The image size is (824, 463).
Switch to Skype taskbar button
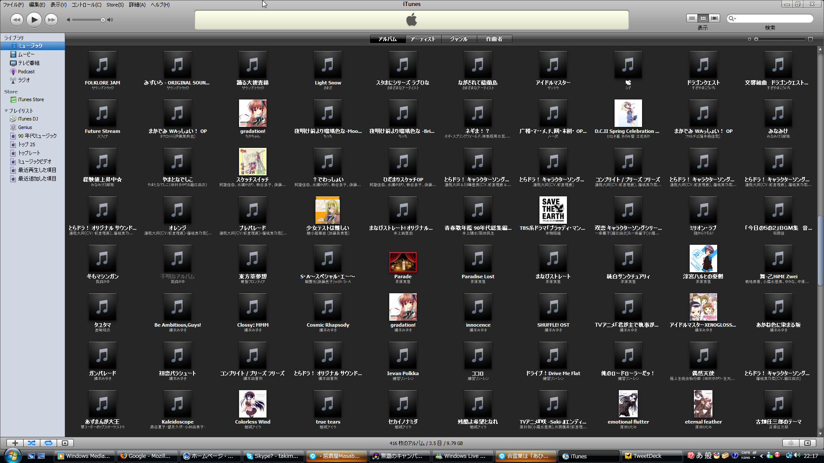[273, 456]
